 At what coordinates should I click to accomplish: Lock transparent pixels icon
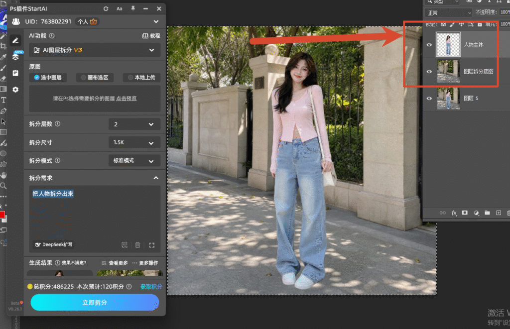tap(443, 24)
